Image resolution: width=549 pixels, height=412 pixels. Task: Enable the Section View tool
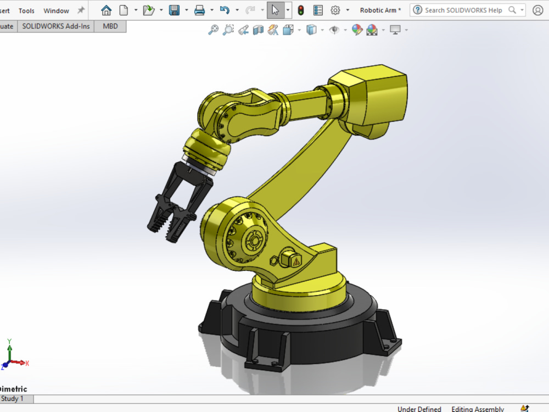click(x=258, y=30)
